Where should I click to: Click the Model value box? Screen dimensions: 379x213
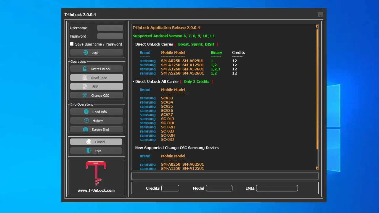tap(219, 188)
